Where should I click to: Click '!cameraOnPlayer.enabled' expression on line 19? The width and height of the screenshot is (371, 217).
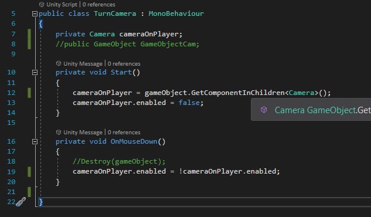coord(229,171)
